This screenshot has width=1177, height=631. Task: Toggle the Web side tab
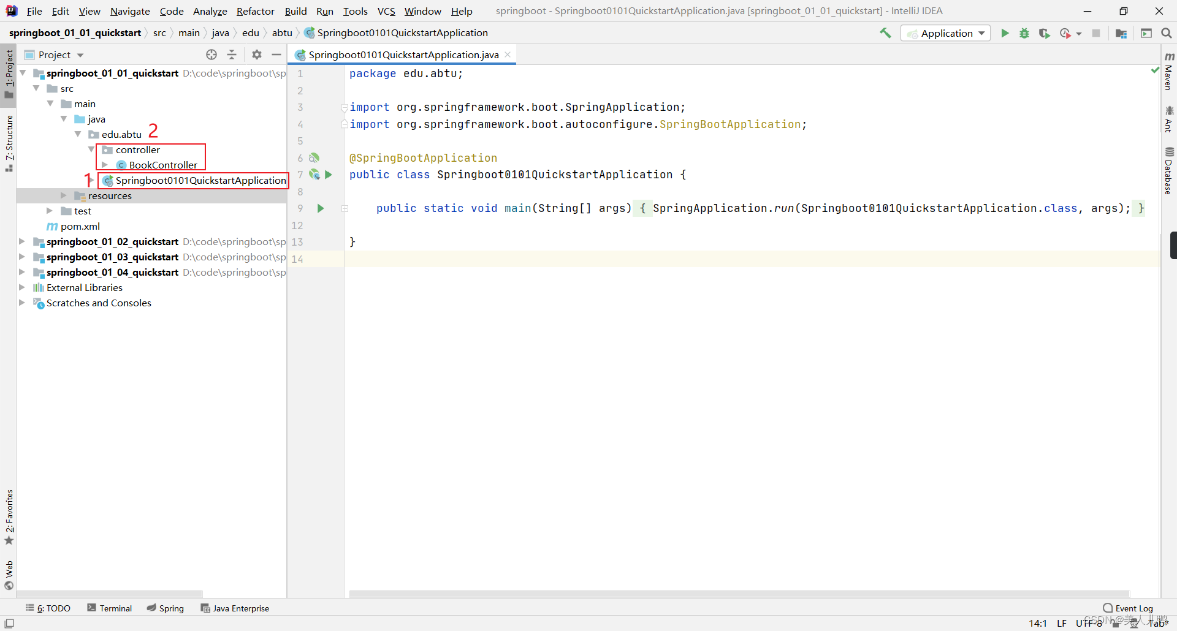tap(9, 575)
